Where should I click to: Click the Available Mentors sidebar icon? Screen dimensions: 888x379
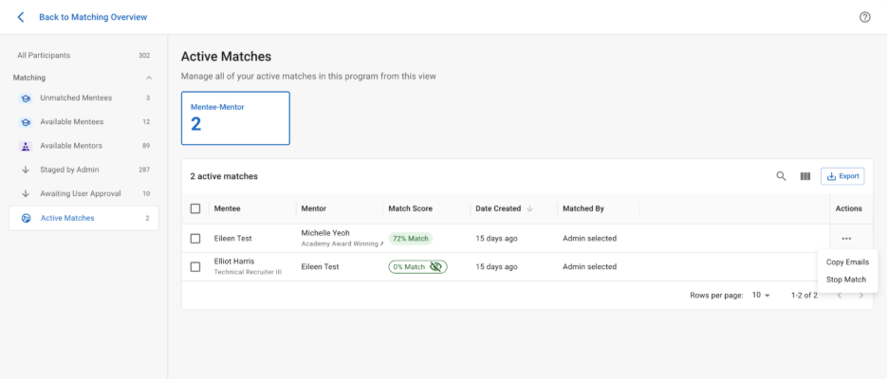pyautogui.click(x=26, y=146)
